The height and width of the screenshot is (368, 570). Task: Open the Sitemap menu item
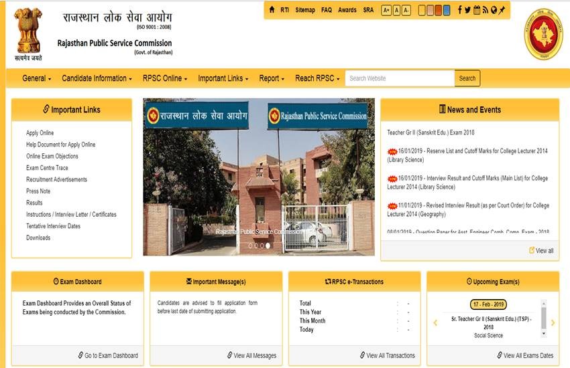[x=305, y=10]
